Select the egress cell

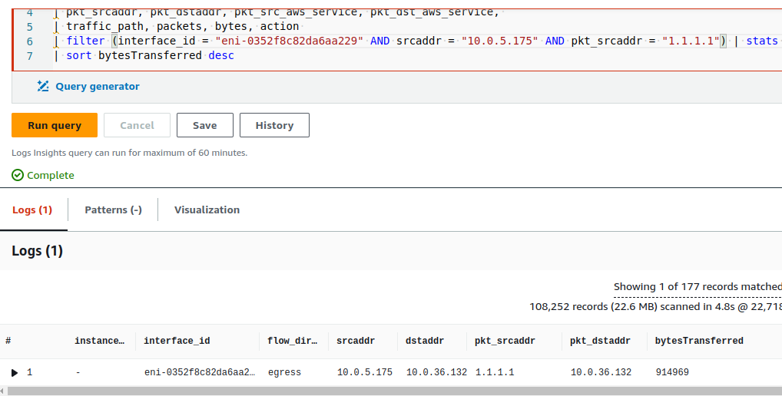pos(284,372)
